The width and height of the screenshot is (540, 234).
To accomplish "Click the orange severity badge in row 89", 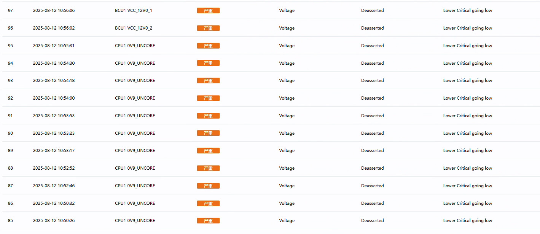I will pos(208,151).
